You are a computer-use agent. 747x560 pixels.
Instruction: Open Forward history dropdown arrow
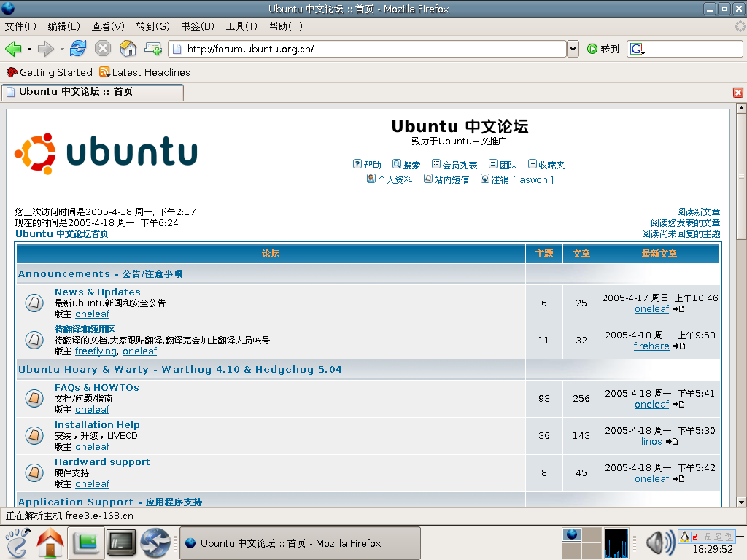62,49
